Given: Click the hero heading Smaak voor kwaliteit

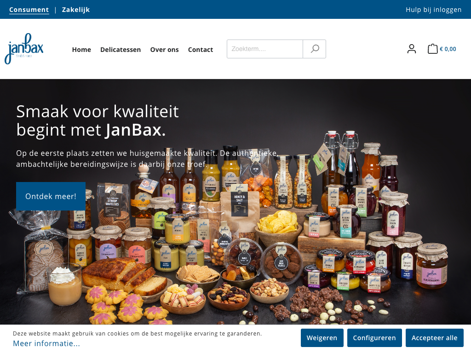Looking at the screenshot, I should click(x=98, y=111).
